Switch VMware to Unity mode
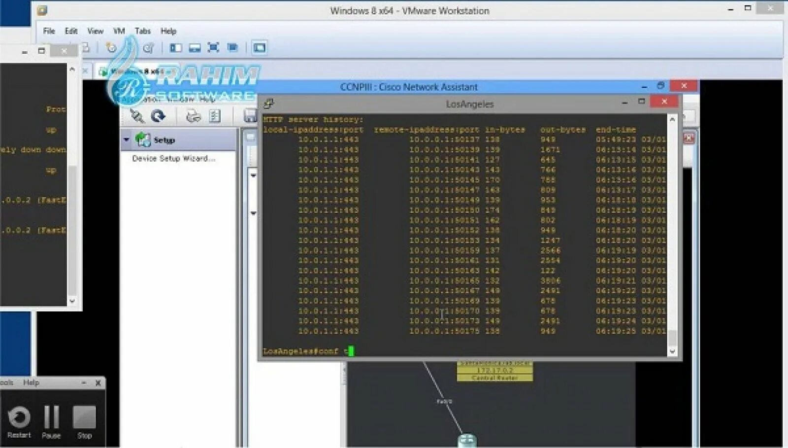The image size is (788, 448). [232, 48]
